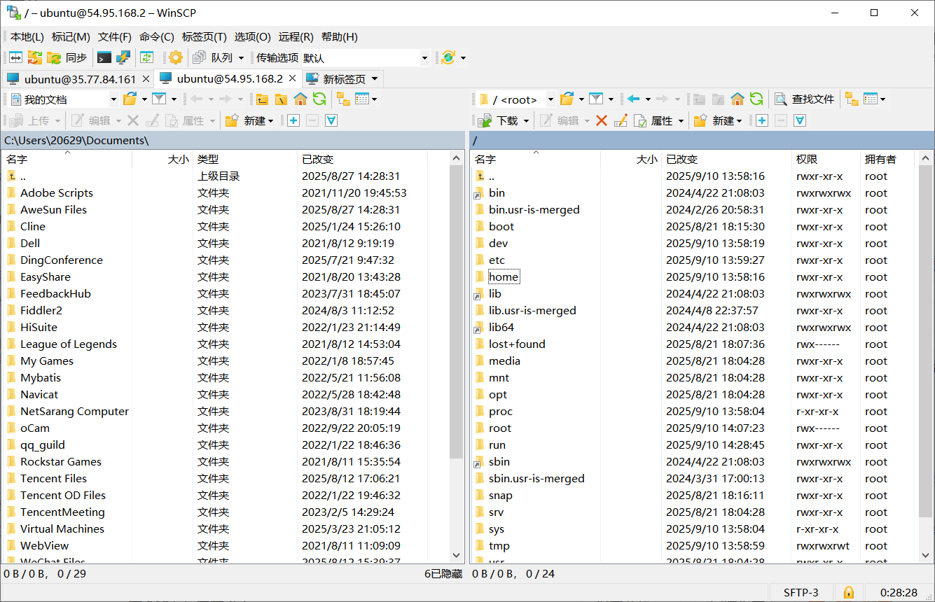935x602 pixels.
Task: Open session in PuTTY icon
Action: (x=123, y=57)
